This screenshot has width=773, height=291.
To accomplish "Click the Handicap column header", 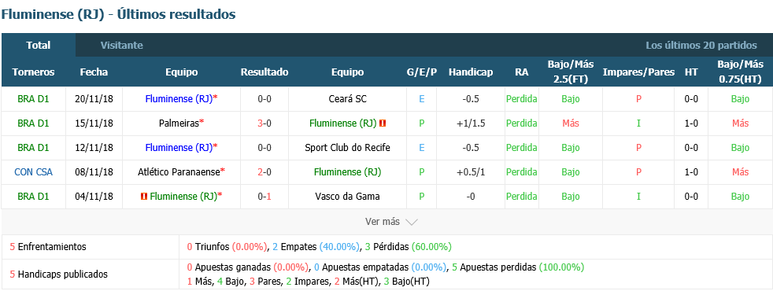I will (471, 72).
